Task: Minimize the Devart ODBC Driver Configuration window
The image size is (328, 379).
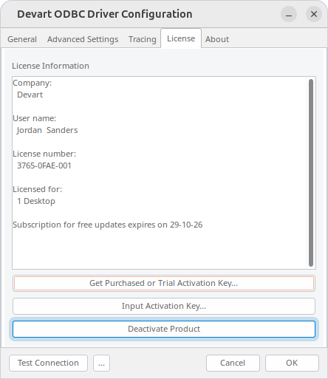Action: click(x=289, y=14)
